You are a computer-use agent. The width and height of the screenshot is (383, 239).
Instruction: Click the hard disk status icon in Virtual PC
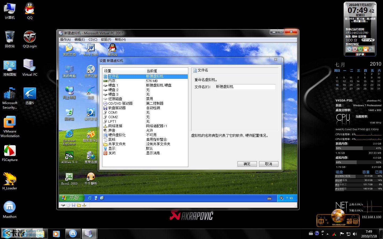pyautogui.click(x=63, y=205)
